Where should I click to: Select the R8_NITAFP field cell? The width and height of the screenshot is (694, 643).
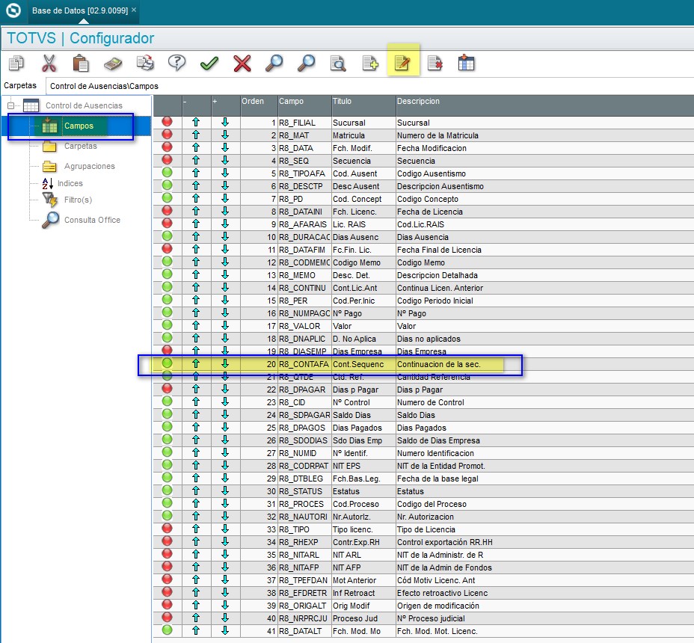pos(304,567)
